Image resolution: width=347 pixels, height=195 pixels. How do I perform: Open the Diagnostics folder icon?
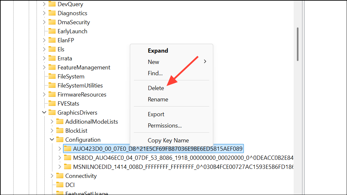click(52, 13)
